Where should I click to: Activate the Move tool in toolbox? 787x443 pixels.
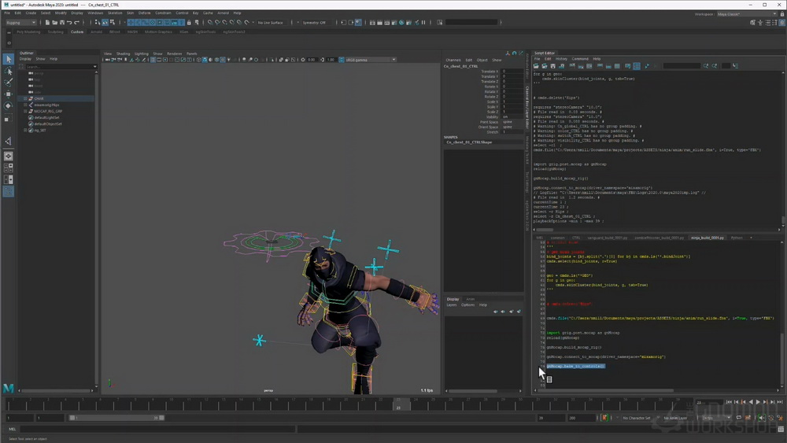[8, 94]
